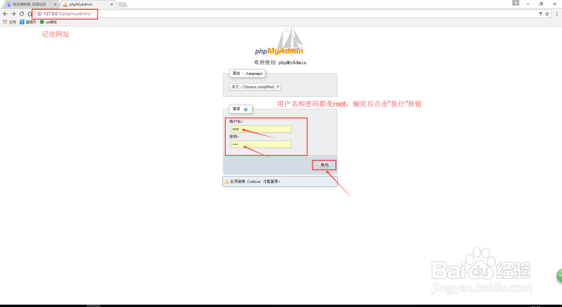Go back with the browser back arrow
The width and height of the screenshot is (562, 307).
point(5,13)
